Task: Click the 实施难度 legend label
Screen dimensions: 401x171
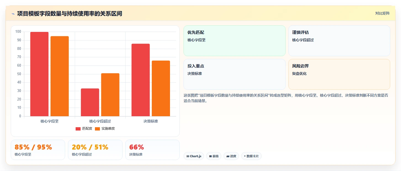Action: tap(108, 129)
